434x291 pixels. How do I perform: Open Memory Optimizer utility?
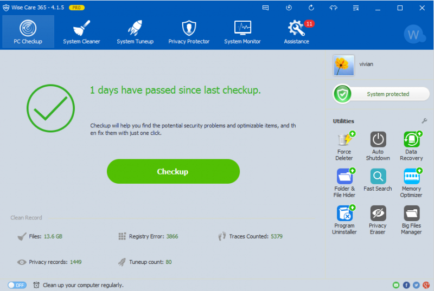click(411, 183)
